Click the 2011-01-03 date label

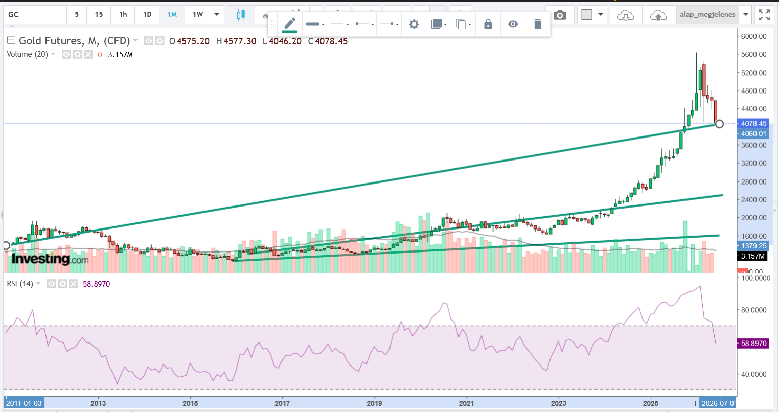[24, 403]
